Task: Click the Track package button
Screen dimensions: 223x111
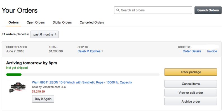Action: click(191, 72)
